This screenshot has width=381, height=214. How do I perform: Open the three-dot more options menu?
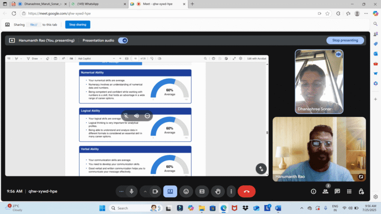[231, 191]
